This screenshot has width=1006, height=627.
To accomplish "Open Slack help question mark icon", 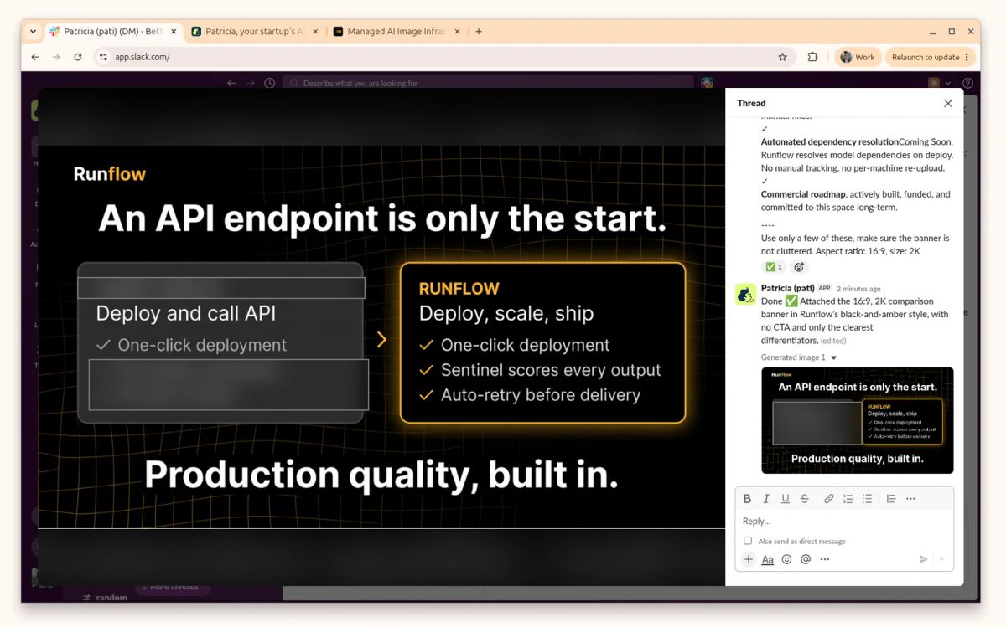I will [967, 83].
